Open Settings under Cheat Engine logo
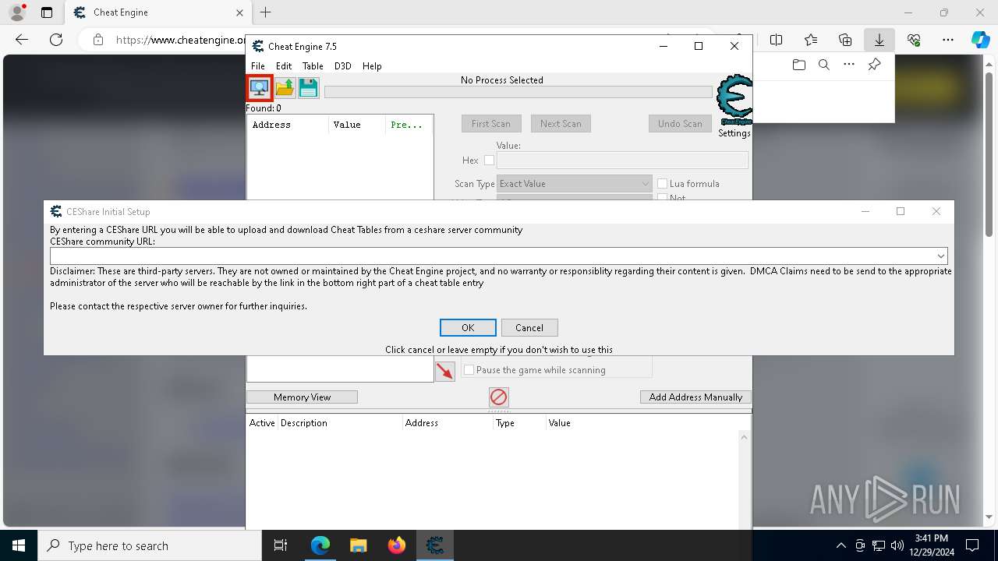This screenshot has width=998, height=561. click(x=734, y=133)
